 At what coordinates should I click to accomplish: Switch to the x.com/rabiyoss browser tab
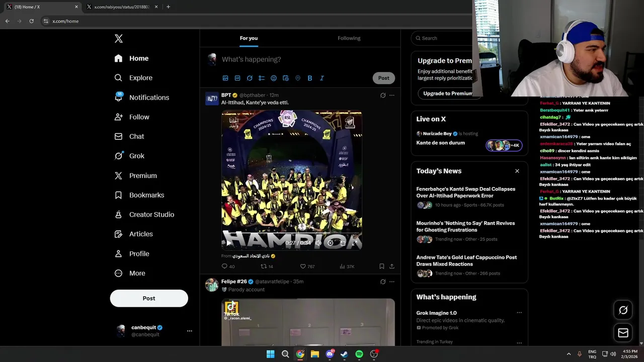tap(122, 7)
